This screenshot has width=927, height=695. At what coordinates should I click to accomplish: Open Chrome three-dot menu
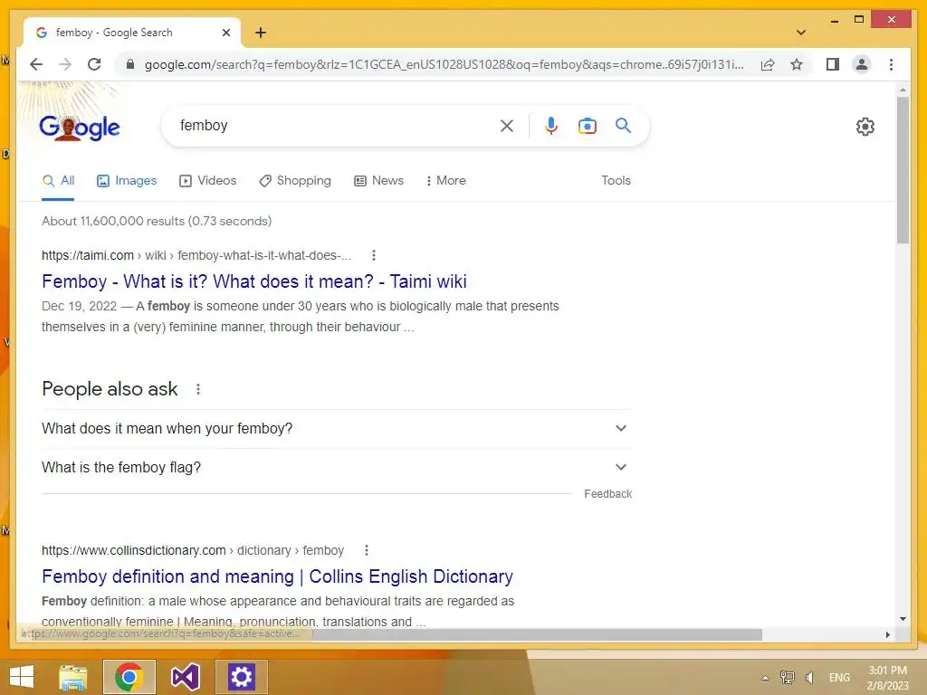[891, 64]
